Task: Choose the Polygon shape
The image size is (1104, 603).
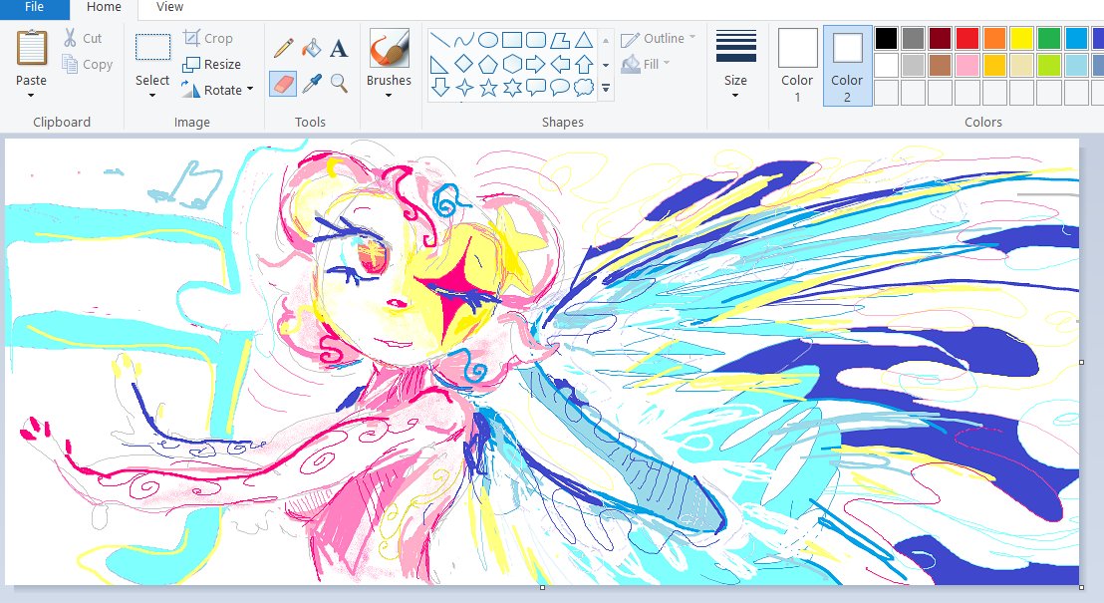Action: click(560, 40)
